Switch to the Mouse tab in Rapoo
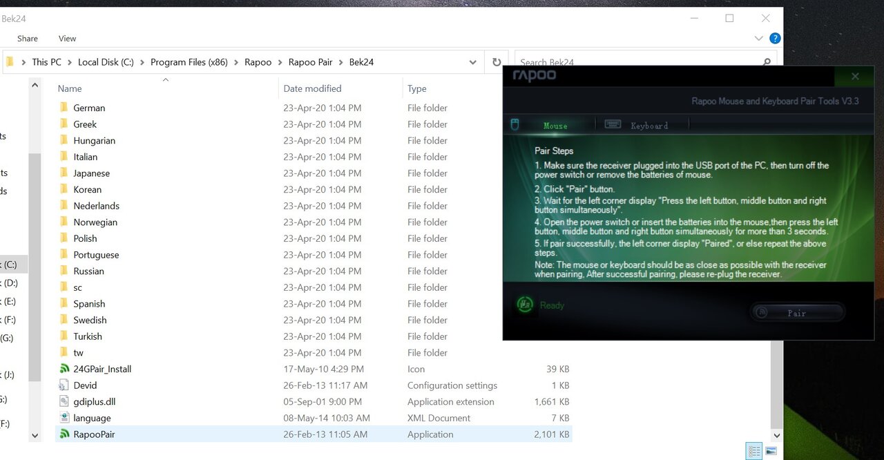884x460 pixels. 555,126
